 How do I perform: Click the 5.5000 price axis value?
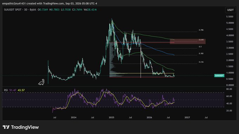(230, 16)
